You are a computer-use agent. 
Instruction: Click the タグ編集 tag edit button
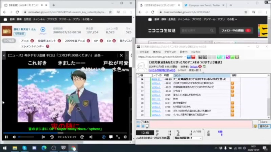9,41
